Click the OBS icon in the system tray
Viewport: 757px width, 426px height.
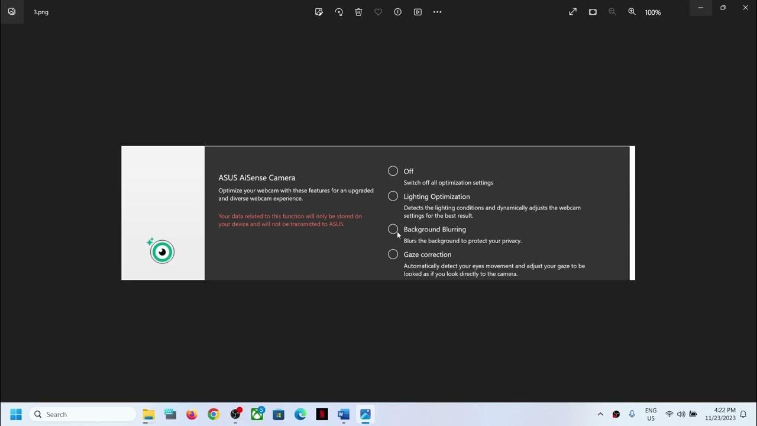pyautogui.click(x=616, y=414)
